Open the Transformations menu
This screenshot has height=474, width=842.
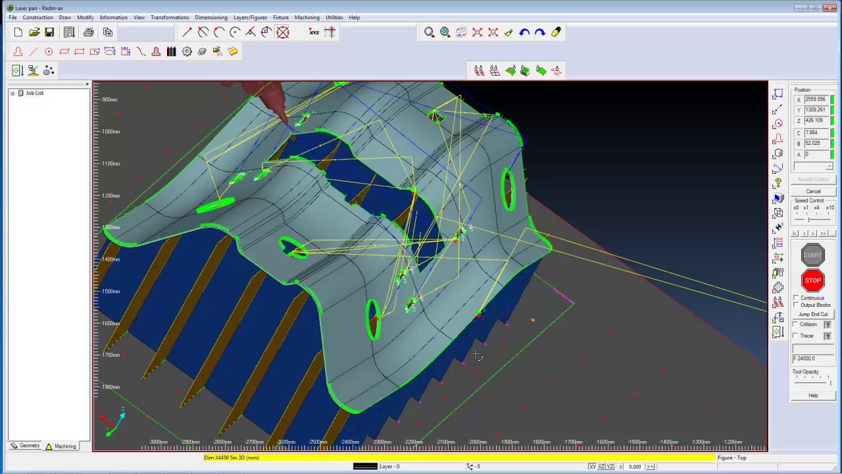[170, 18]
